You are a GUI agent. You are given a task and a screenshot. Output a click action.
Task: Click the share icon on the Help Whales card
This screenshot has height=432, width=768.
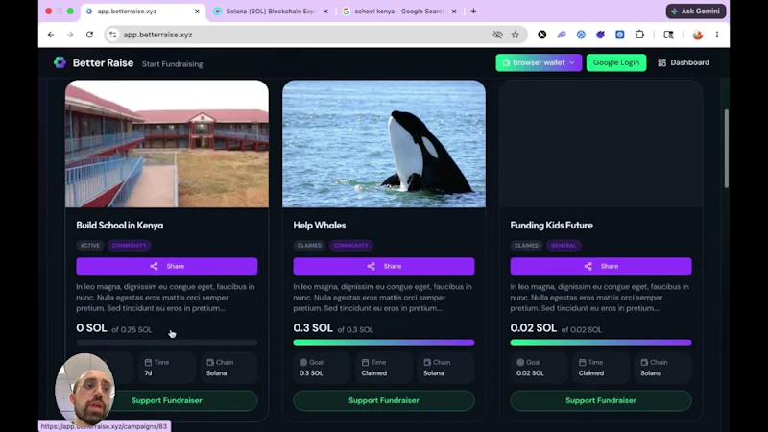coord(371,266)
